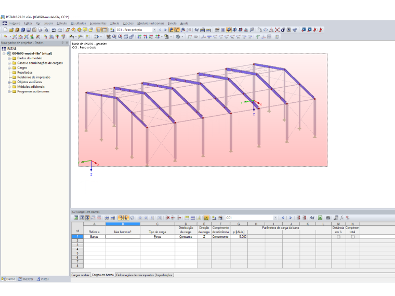Click the Print icon

click(x=40, y=30)
